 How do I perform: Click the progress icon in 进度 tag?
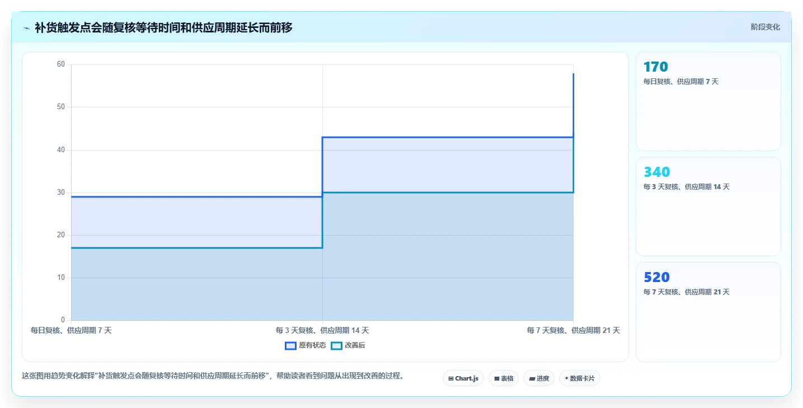[532, 379]
